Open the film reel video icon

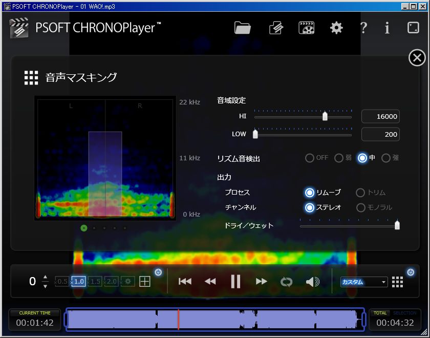coord(306,28)
